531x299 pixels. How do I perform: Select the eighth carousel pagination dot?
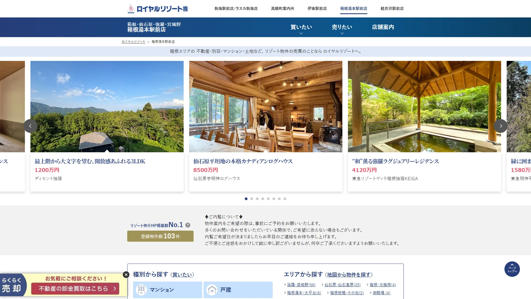[x=285, y=199]
